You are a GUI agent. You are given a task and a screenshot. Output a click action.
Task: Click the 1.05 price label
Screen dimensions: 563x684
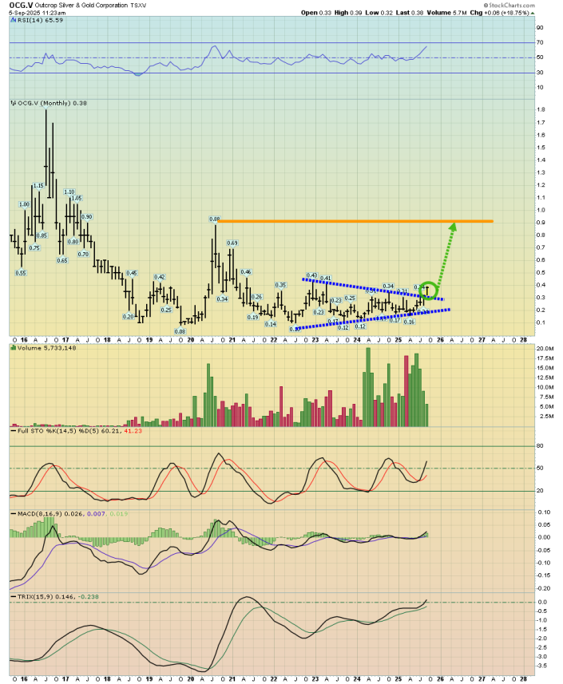(77, 198)
